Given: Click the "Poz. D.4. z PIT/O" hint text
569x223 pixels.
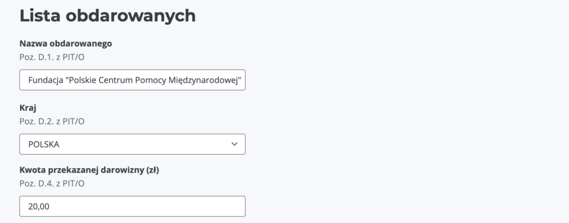Looking at the screenshot, I should [52, 183].
